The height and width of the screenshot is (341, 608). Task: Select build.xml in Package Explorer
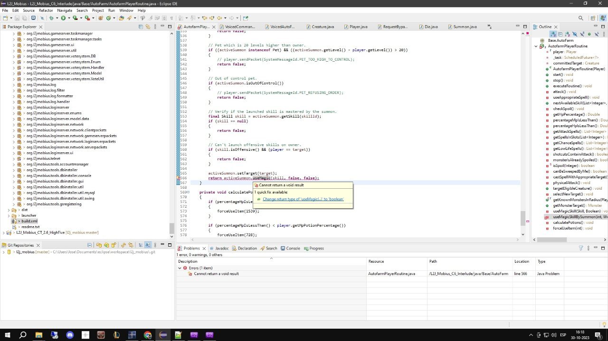pos(29,221)
